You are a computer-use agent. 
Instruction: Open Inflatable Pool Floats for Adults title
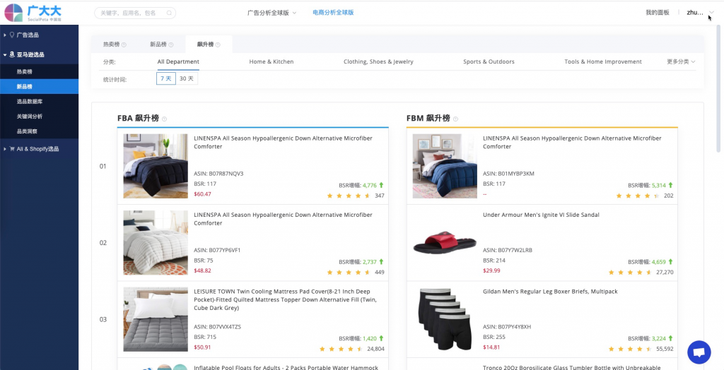(x=286, y=367)
